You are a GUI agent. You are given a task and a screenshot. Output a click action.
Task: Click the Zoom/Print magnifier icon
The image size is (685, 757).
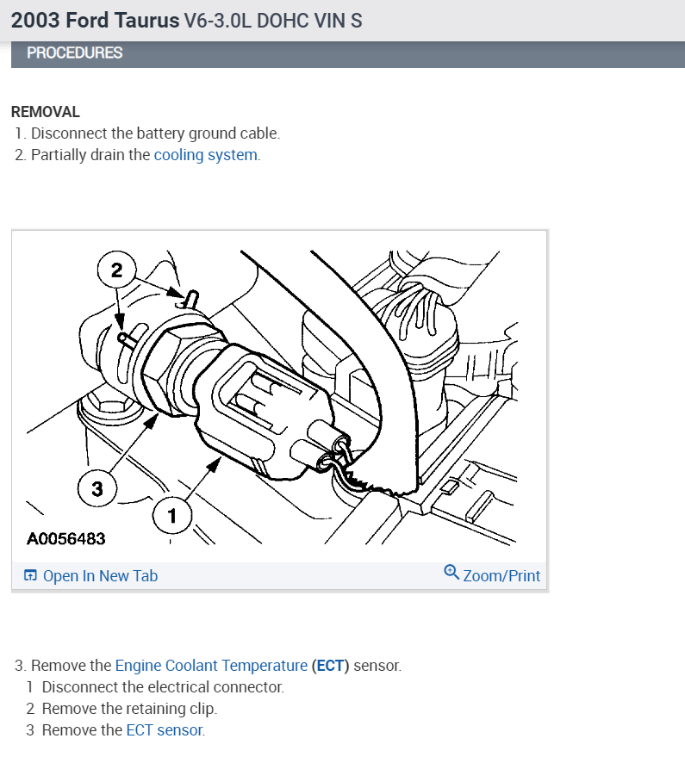(451, 572)
